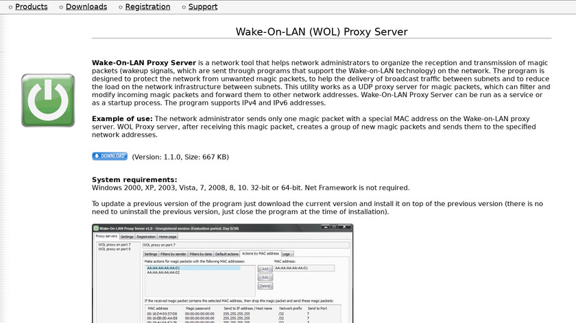This screenshot has height=323, width=576.
Task: Open Default actions sub-tab
Action: pyautogui.click(x=227, y=254)
